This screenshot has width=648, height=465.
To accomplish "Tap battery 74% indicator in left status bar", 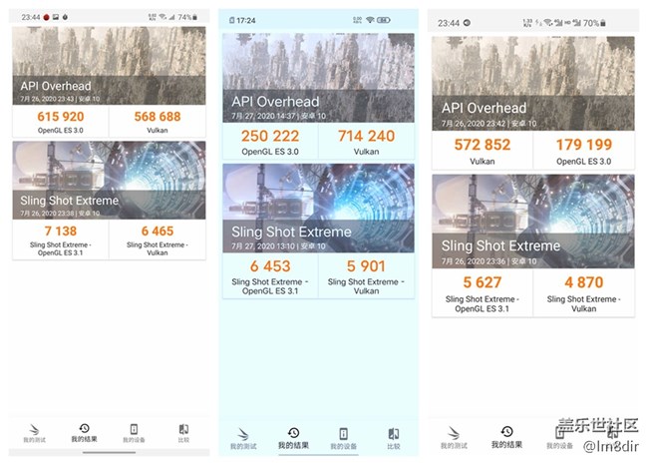I will (x=187, y=17).
